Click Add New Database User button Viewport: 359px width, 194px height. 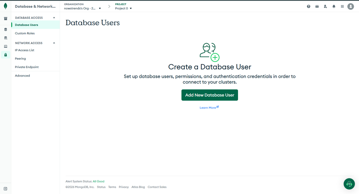[210, 95]
